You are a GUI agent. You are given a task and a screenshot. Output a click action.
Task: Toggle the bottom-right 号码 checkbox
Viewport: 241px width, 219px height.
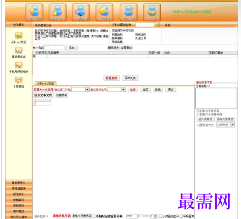tap(181, 216)
